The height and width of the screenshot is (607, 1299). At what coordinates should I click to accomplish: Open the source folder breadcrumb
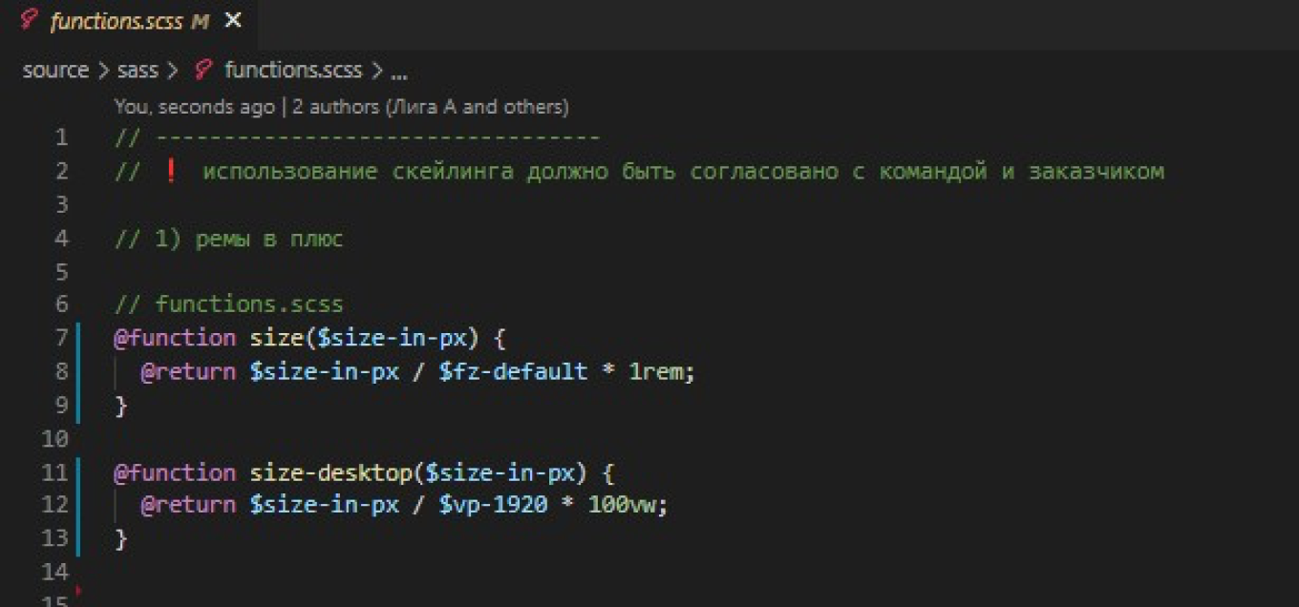pos(55,71)
